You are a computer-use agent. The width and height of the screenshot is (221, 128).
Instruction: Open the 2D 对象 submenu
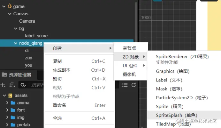(x=131, y=57)
